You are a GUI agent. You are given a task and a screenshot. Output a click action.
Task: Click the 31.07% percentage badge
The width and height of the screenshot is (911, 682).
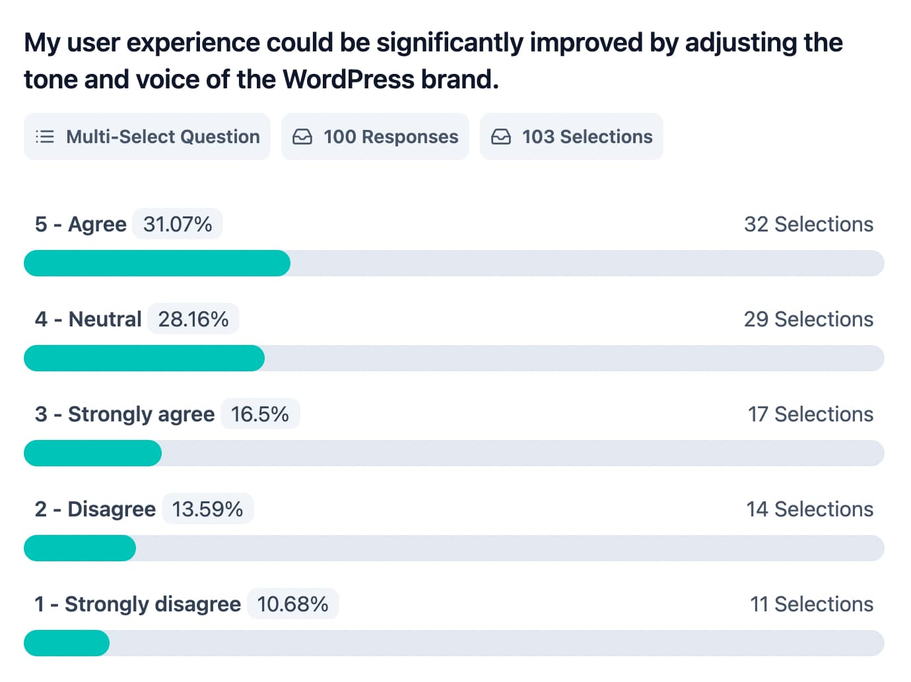tap(178, 224)
